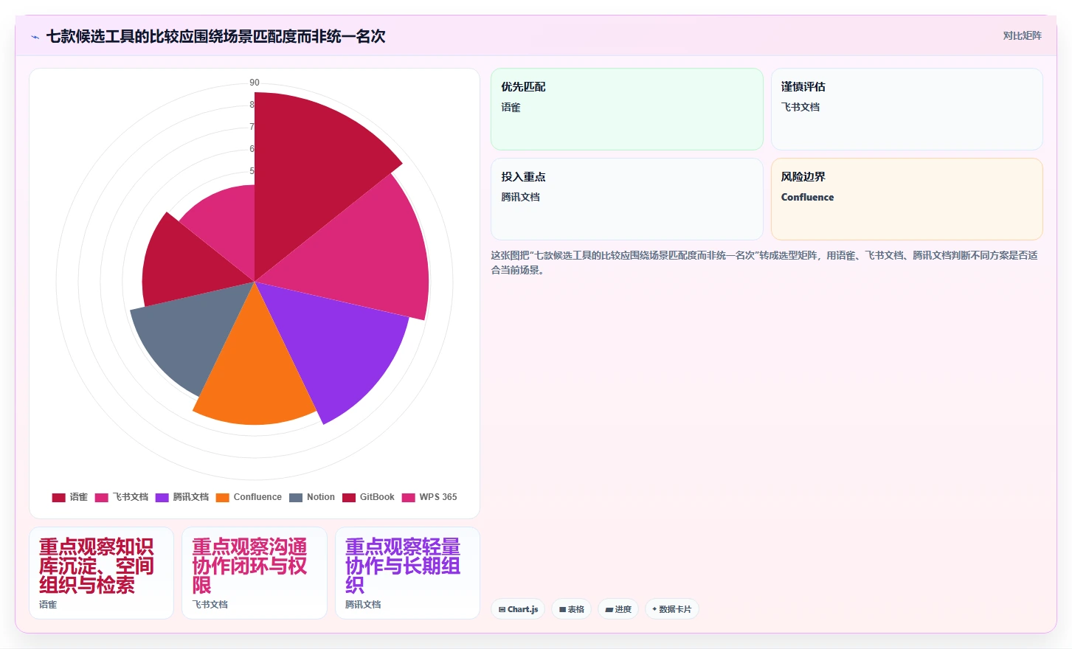Click 腾讯文档 text in 投入重点 card
Screen dimensions: 1072x649
click(x=520, y=197)
